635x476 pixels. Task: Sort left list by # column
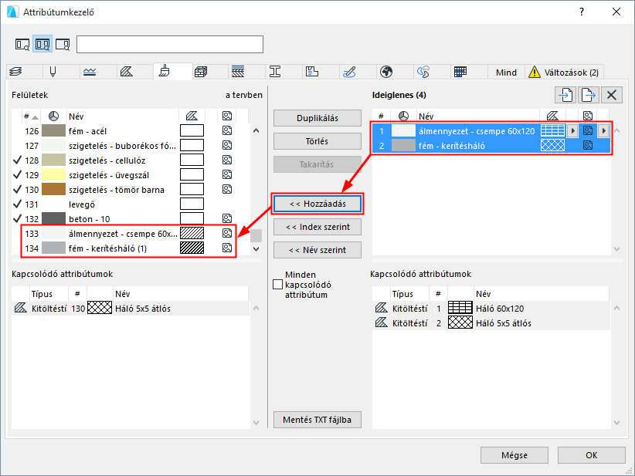(x=31, y=116)
